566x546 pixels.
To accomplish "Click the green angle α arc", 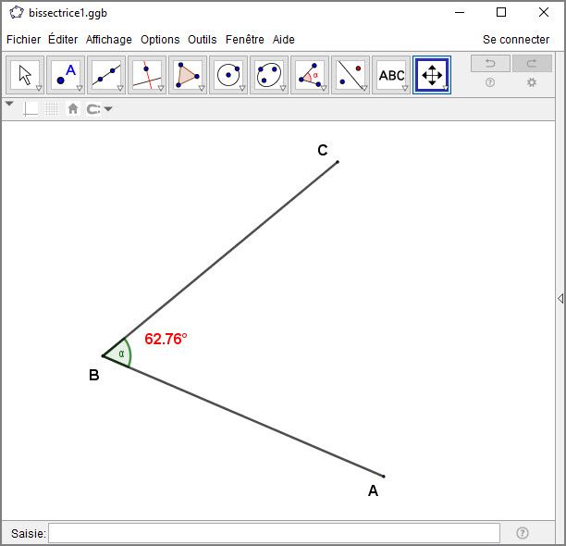I will coord(122,354).
